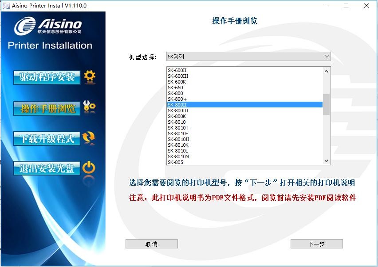Select the 退出安装光盘 menu button

(x=47, y=168)
